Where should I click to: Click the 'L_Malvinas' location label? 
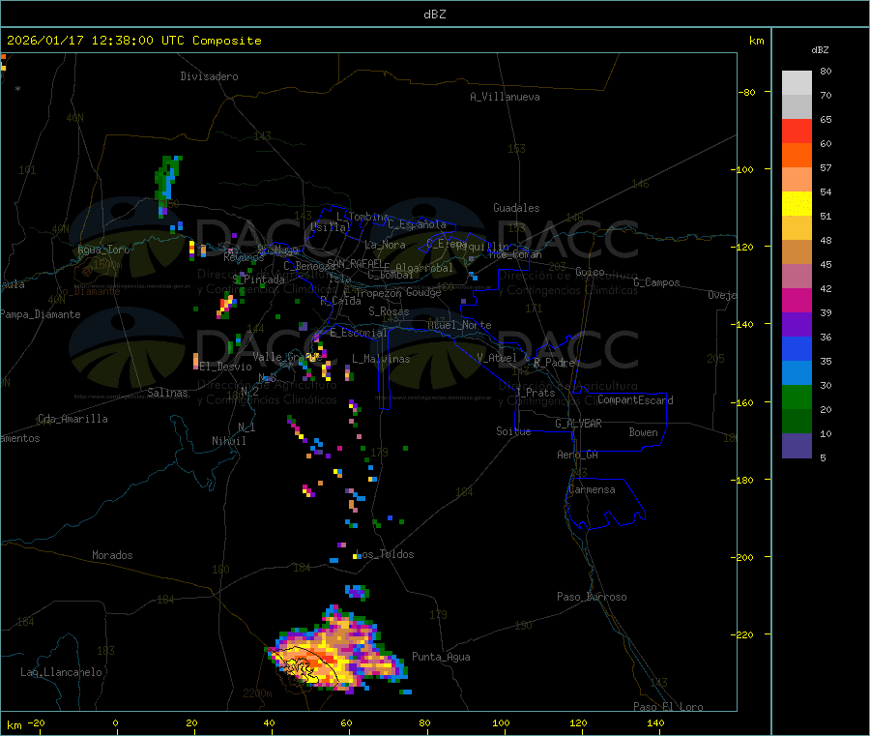click(381, 359)
